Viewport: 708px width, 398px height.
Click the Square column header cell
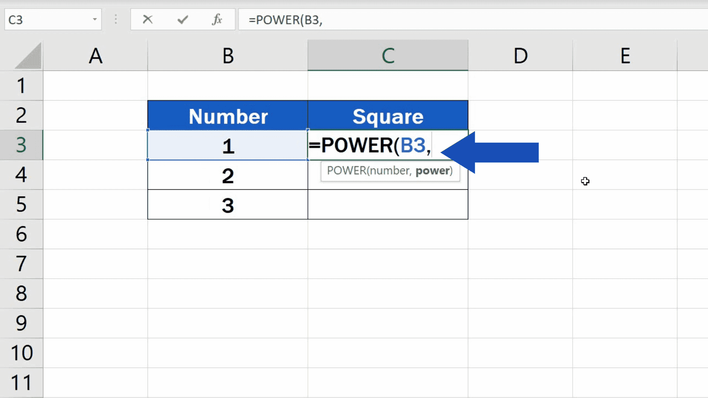pos(387,115)
